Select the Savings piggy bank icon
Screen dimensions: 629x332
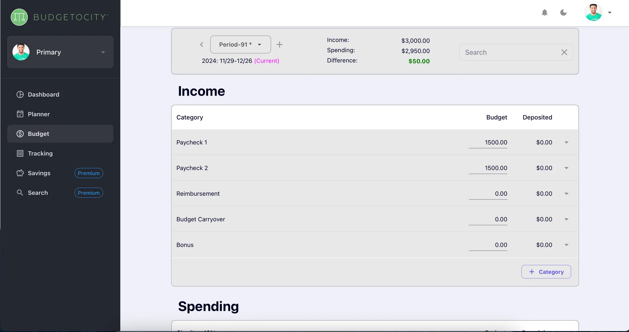[20, 173]
